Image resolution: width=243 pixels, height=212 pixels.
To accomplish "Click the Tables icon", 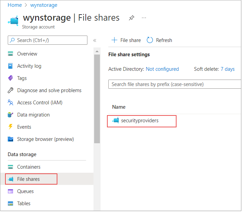I will click(10, 204).
